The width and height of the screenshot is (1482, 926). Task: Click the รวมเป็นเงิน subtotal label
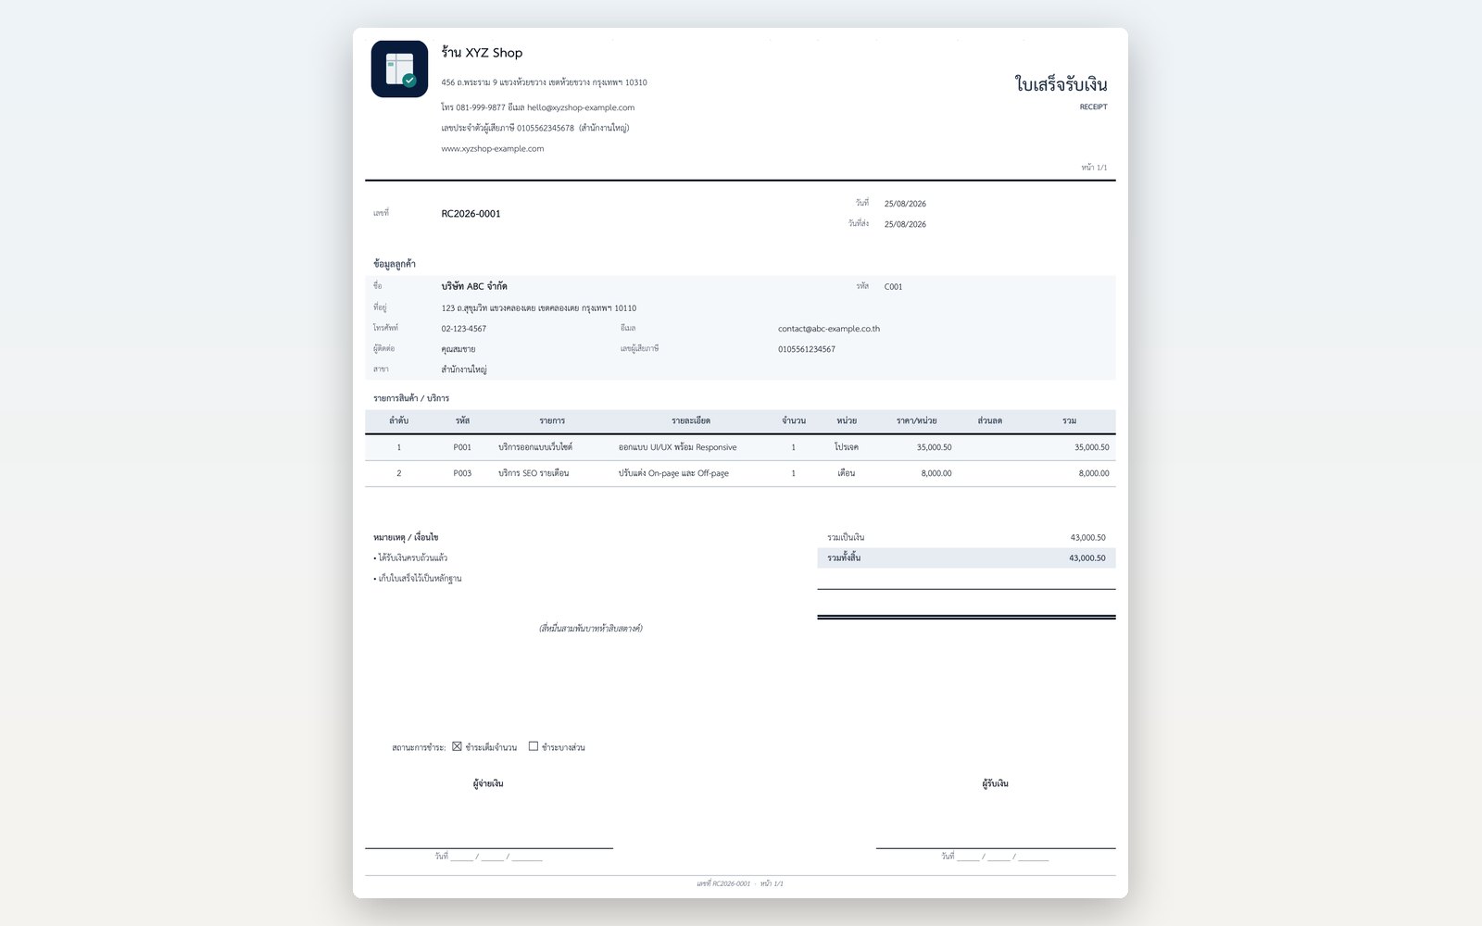click(x=846, y=537)
